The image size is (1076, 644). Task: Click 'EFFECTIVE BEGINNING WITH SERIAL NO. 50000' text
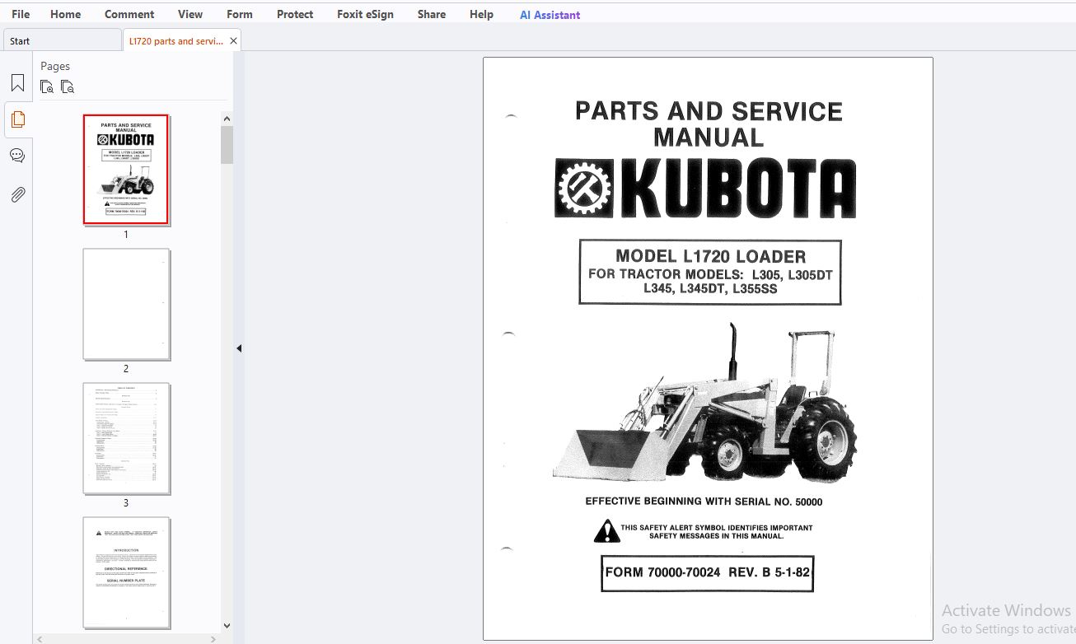pos(704,501)
